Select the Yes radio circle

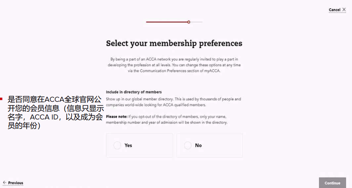coord(117,145)
